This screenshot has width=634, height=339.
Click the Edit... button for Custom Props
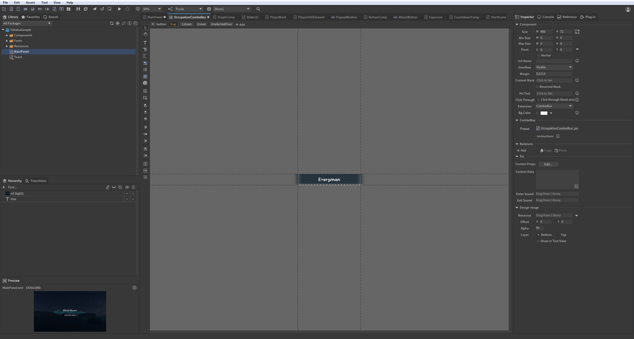[x=548, y=164]
